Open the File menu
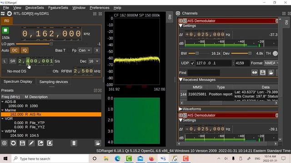Screen dimensions: 291x163 [6, 8]
